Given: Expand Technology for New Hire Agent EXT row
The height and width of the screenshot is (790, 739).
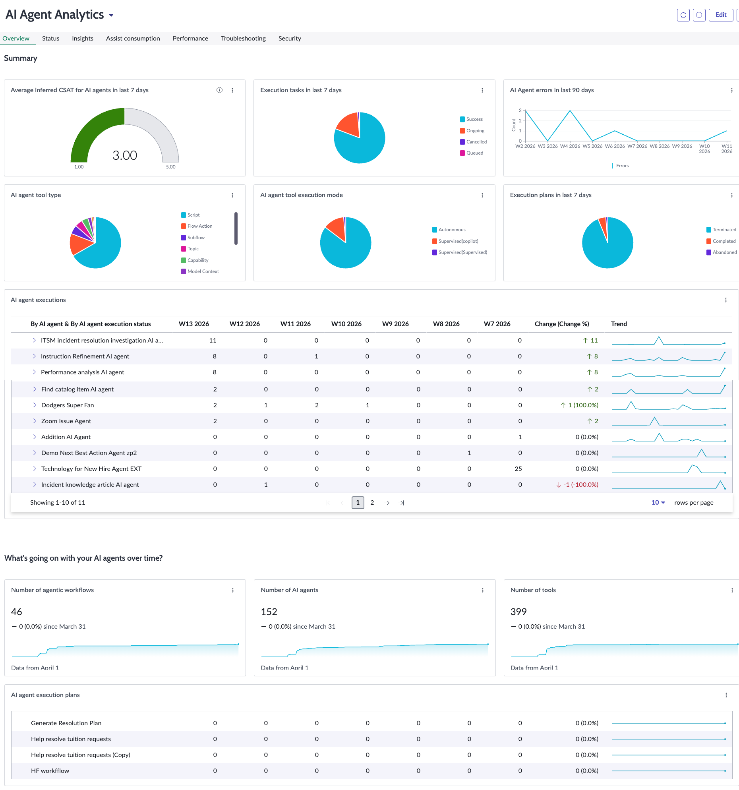Looking at the screenshot, I should pos(35,469).
